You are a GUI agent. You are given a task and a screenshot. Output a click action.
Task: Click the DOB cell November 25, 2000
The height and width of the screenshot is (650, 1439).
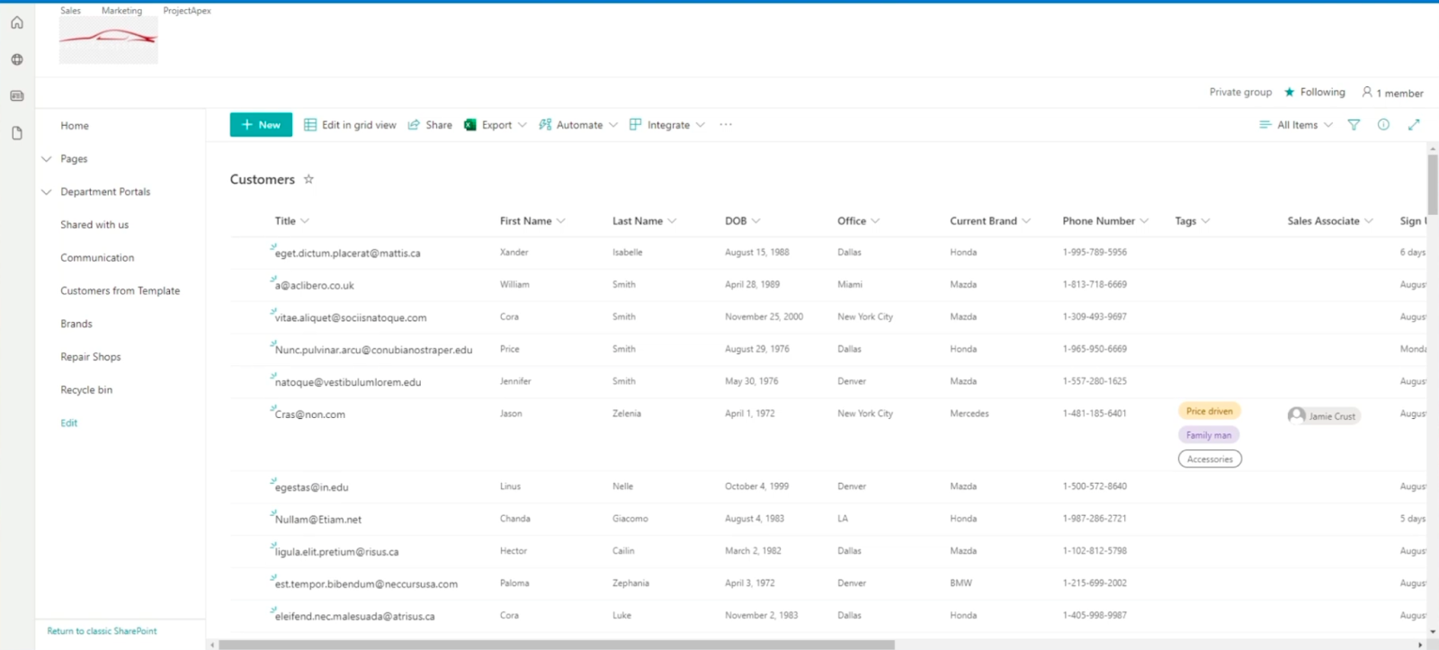[x=764, y=317]
